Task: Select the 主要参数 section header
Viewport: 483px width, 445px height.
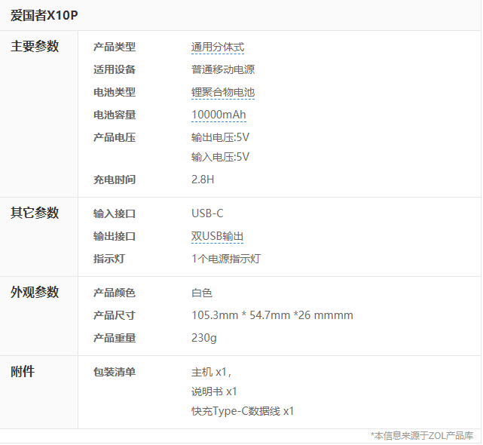Action: (35, 46)
